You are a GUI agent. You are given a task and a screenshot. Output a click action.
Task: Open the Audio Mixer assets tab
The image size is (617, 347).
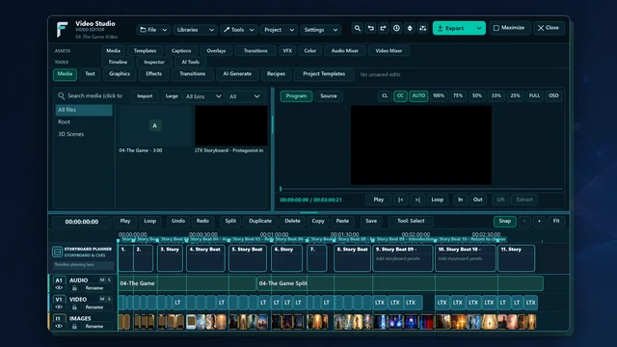tap(345, 51)
